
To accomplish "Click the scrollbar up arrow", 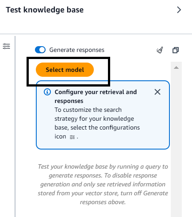I will [176, 68].
